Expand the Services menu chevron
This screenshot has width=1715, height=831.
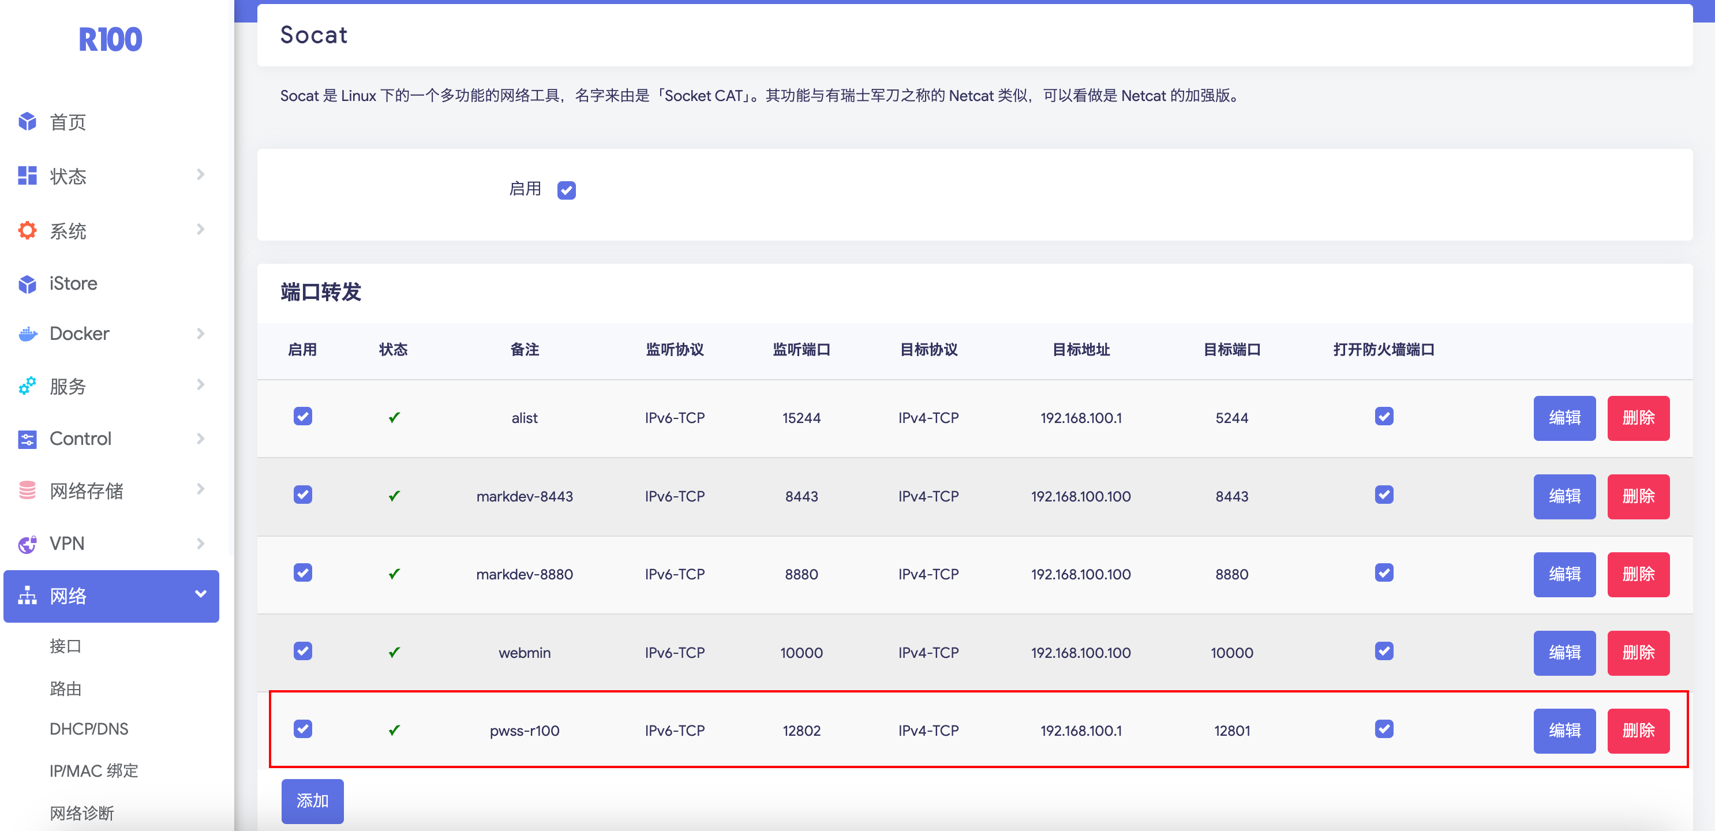coord(200,385)
